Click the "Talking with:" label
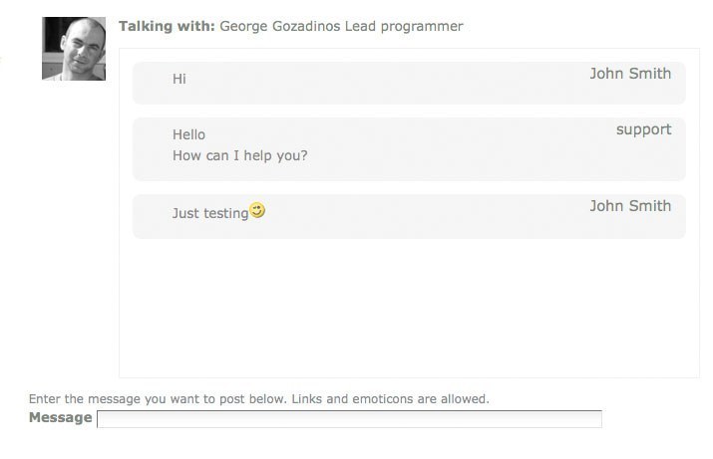Viewport: 713px width, 459px height. tap(167, 26)
